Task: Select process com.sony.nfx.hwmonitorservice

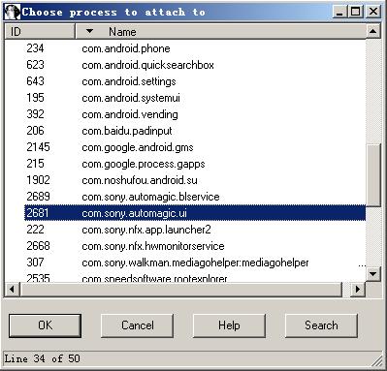Action: pyautogui.click(x=195, y=246)
